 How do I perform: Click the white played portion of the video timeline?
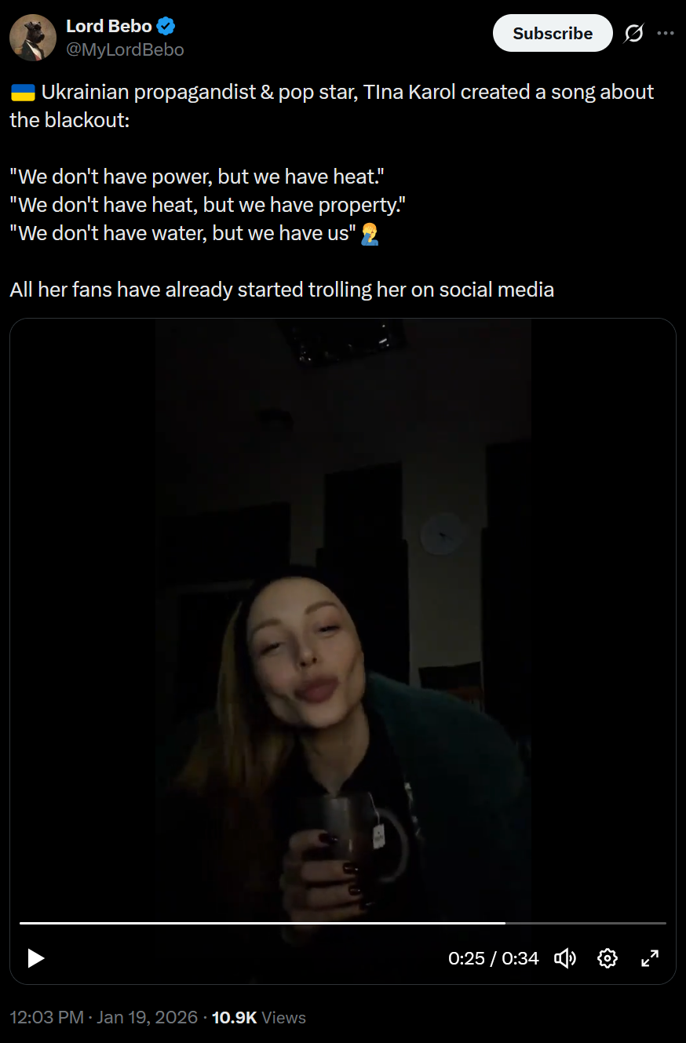[x=262, y=923]
